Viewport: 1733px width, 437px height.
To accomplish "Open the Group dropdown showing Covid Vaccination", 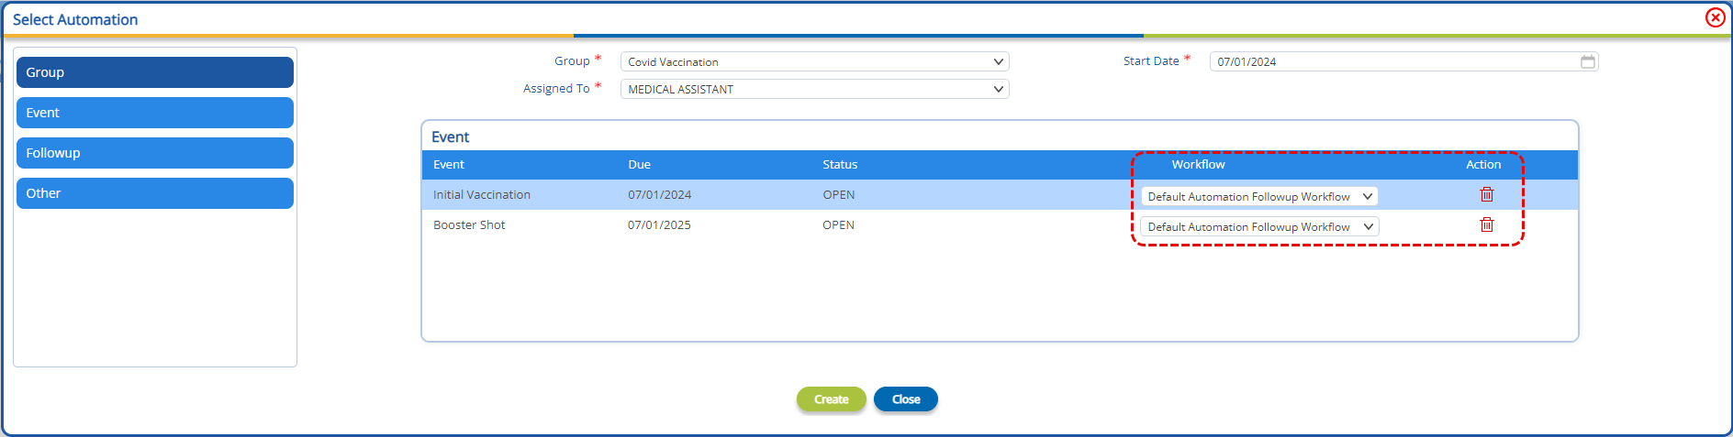I will [x=814, y=61].
